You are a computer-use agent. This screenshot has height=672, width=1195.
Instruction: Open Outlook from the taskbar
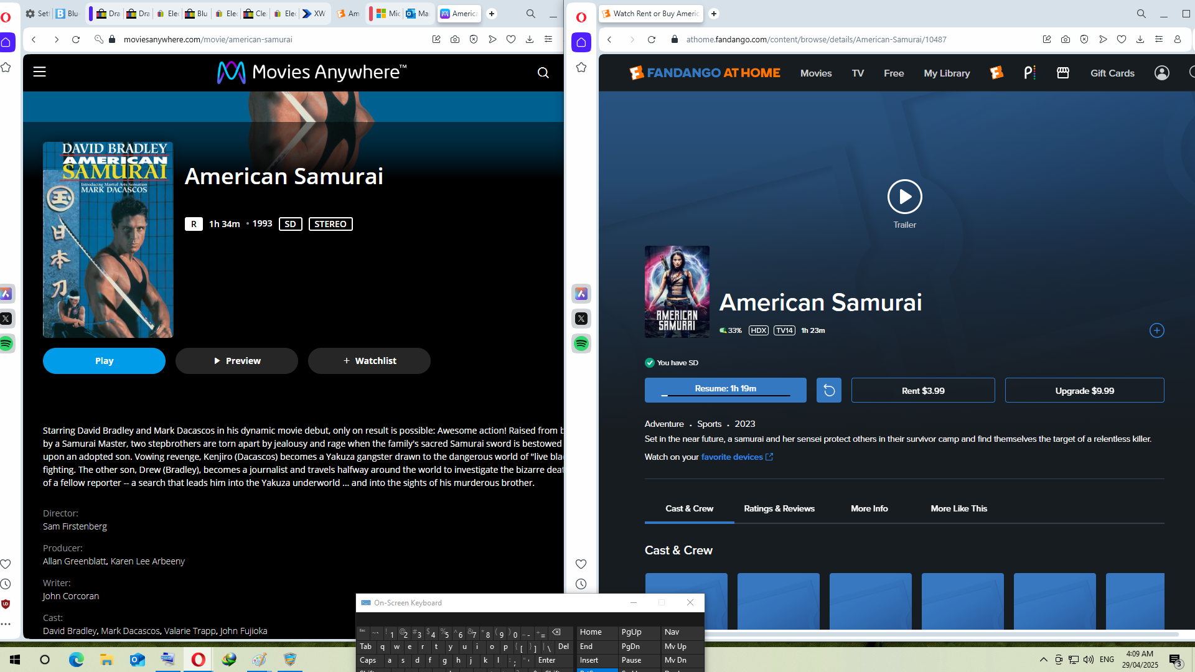click(x=137, y=660)
